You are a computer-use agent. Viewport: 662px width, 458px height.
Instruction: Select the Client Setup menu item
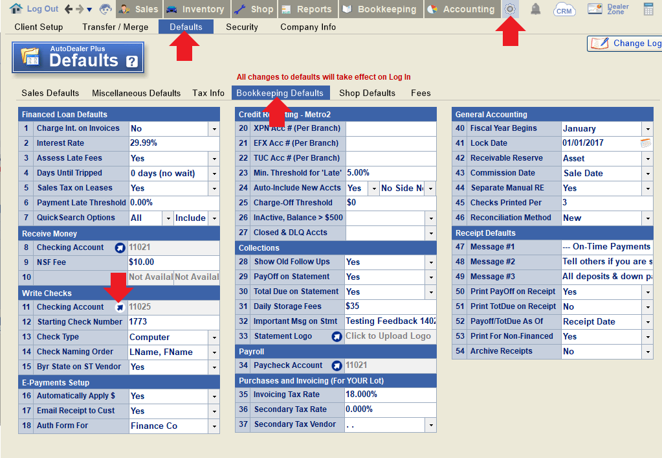38,27
